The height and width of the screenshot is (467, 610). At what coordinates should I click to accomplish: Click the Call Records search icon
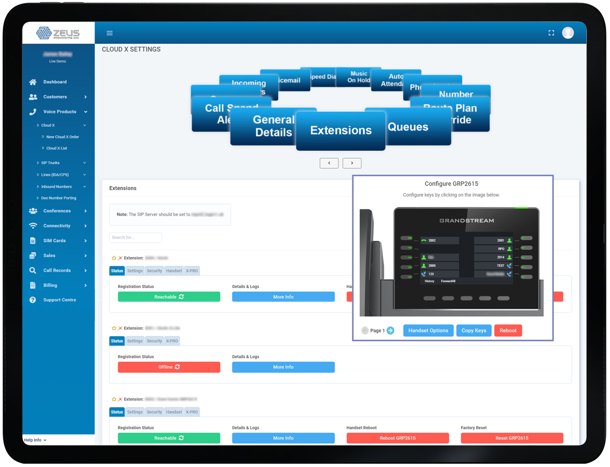tap(32, 270)
